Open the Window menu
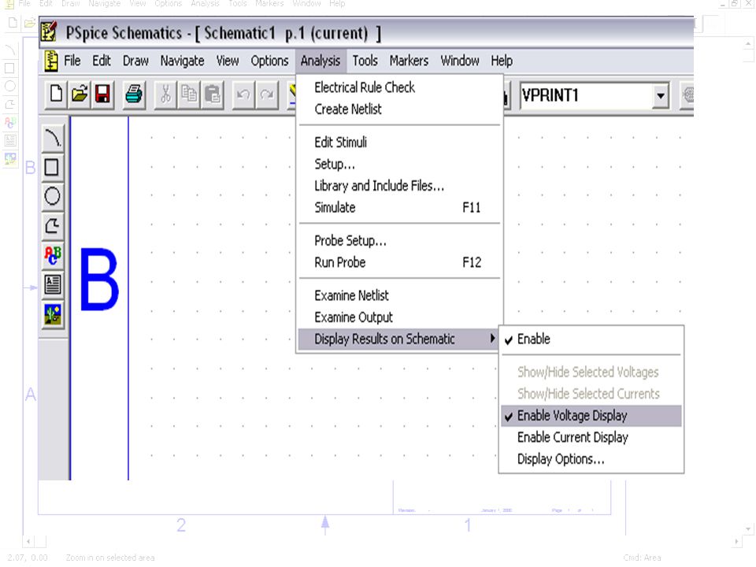 (x=460, y=61)
